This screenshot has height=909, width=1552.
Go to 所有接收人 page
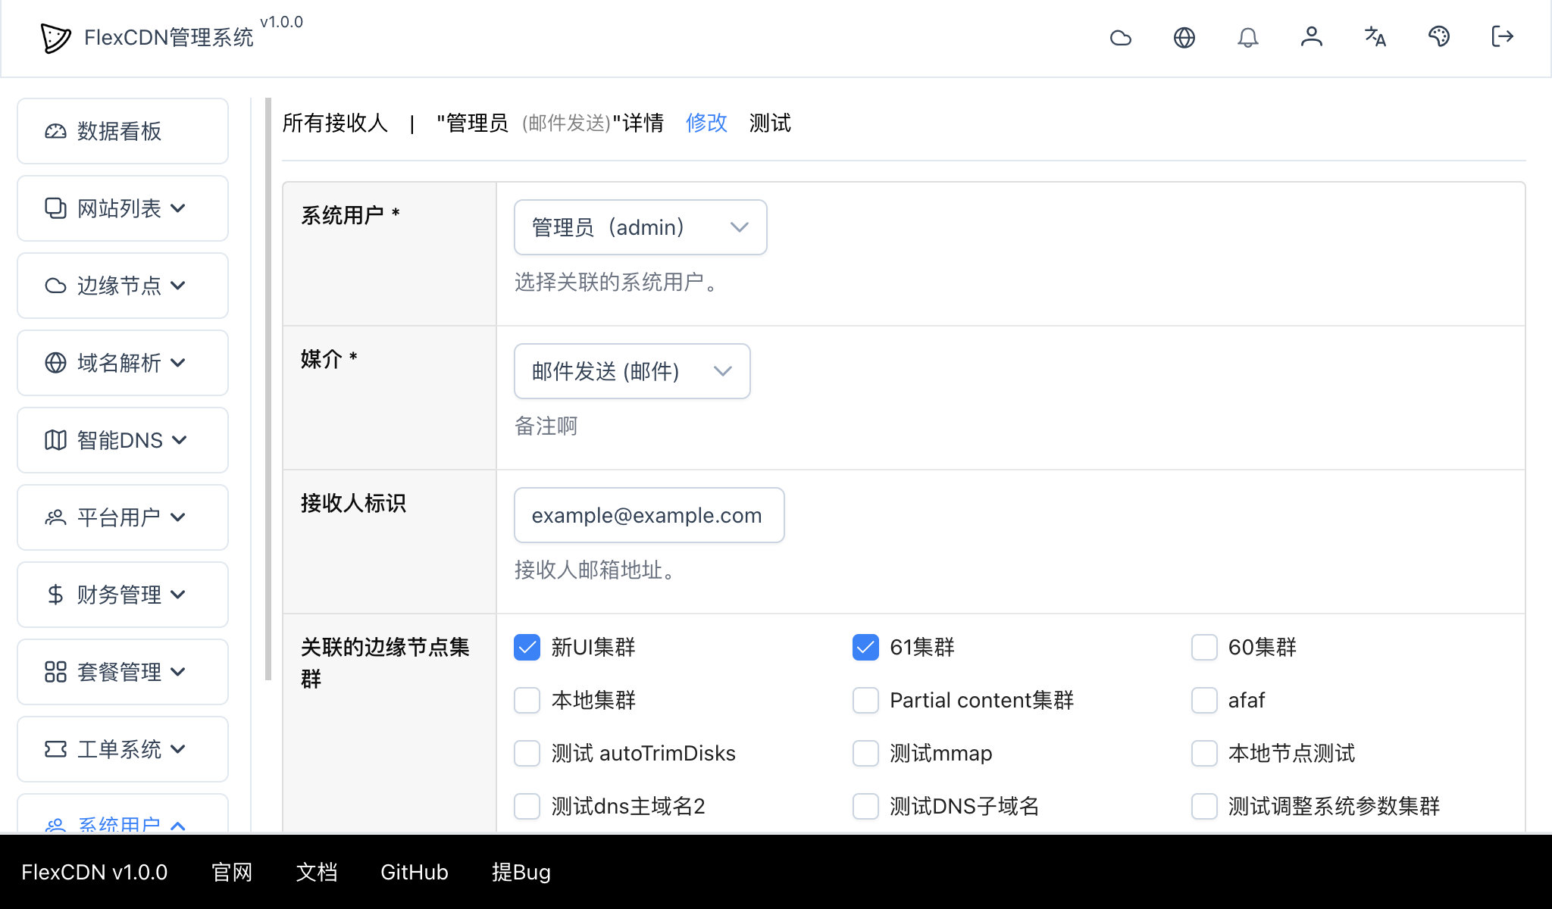coord(336,123)
